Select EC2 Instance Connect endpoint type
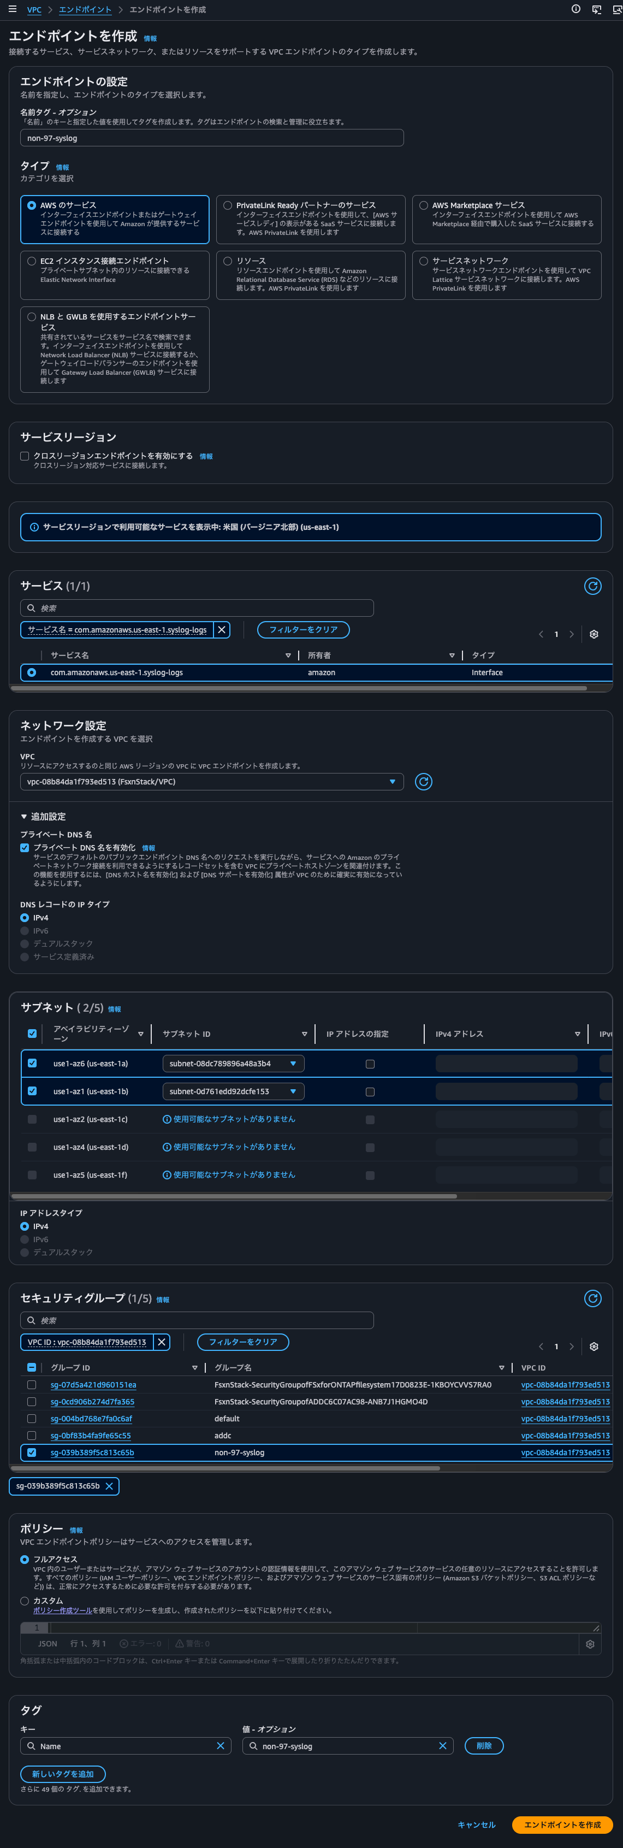 (32, 261)
